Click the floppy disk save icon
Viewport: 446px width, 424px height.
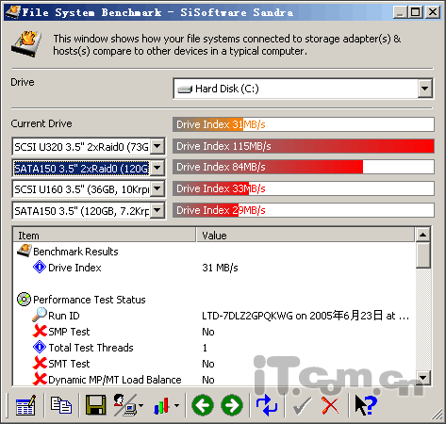pos(95,405)
